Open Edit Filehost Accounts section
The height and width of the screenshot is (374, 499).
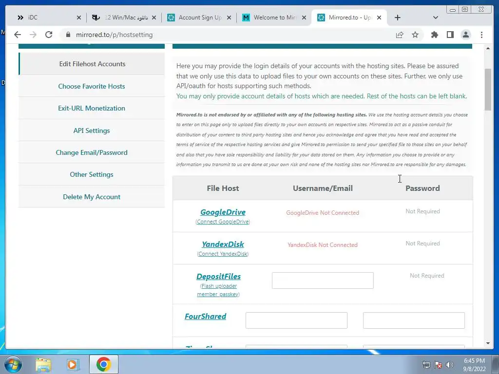click(92, 64)
